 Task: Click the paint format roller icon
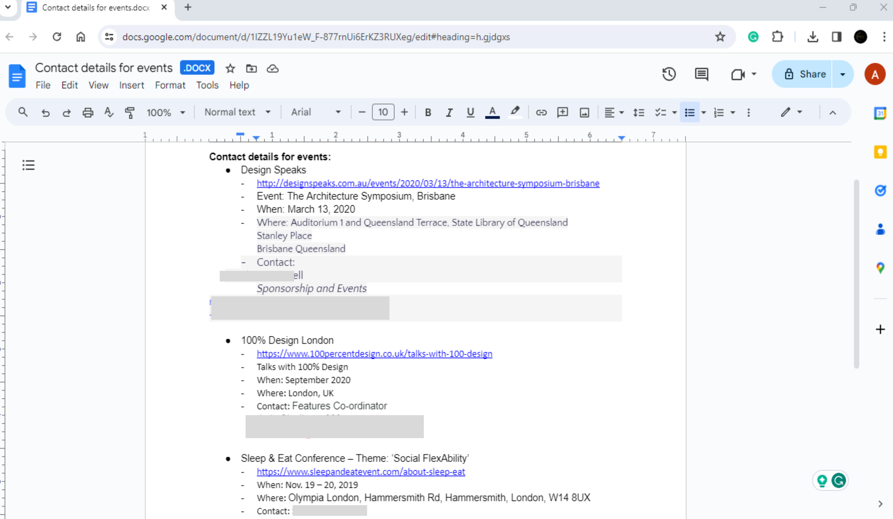coord(130,112)
